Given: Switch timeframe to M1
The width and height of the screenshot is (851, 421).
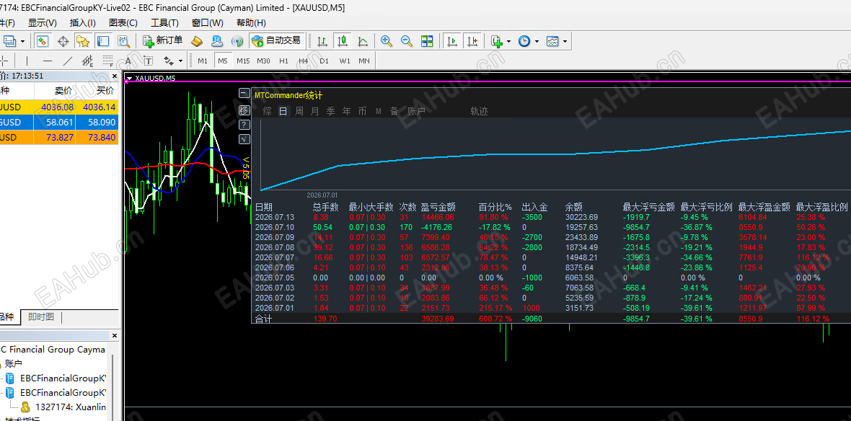Looking at the screenshot, I should tap(203, 61).
